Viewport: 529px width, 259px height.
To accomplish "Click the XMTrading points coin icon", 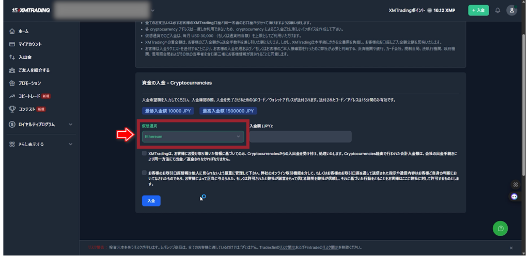I will click(x=429, y=10).
